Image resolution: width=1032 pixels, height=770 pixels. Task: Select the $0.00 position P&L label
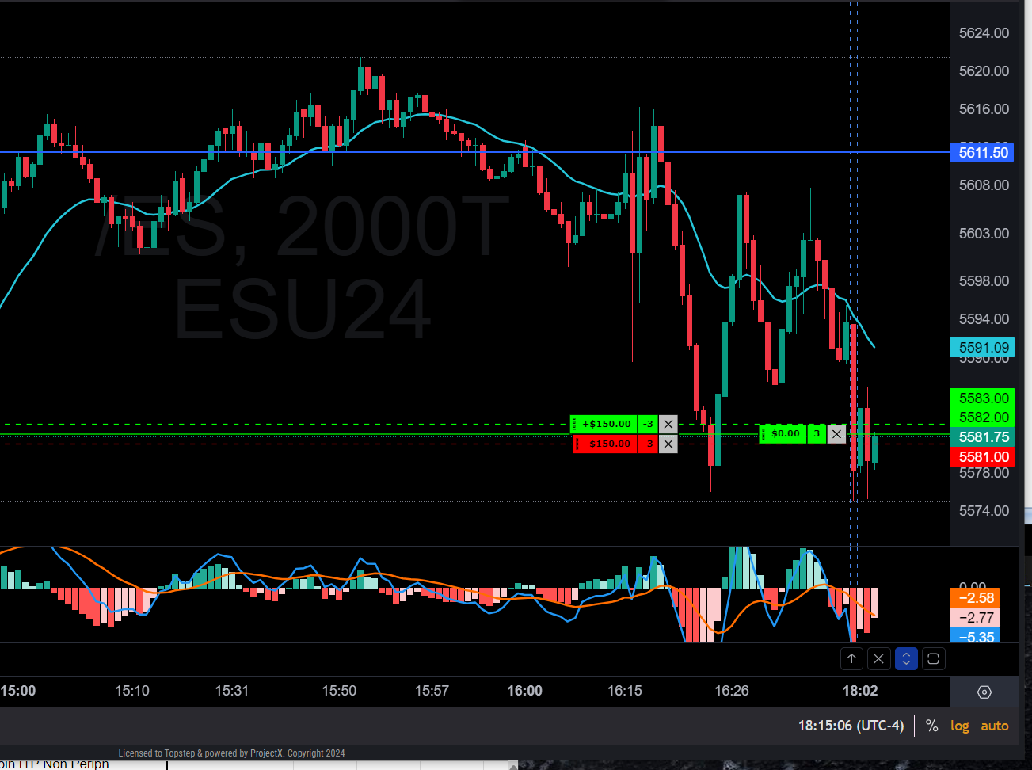click(x=785, y=434)
